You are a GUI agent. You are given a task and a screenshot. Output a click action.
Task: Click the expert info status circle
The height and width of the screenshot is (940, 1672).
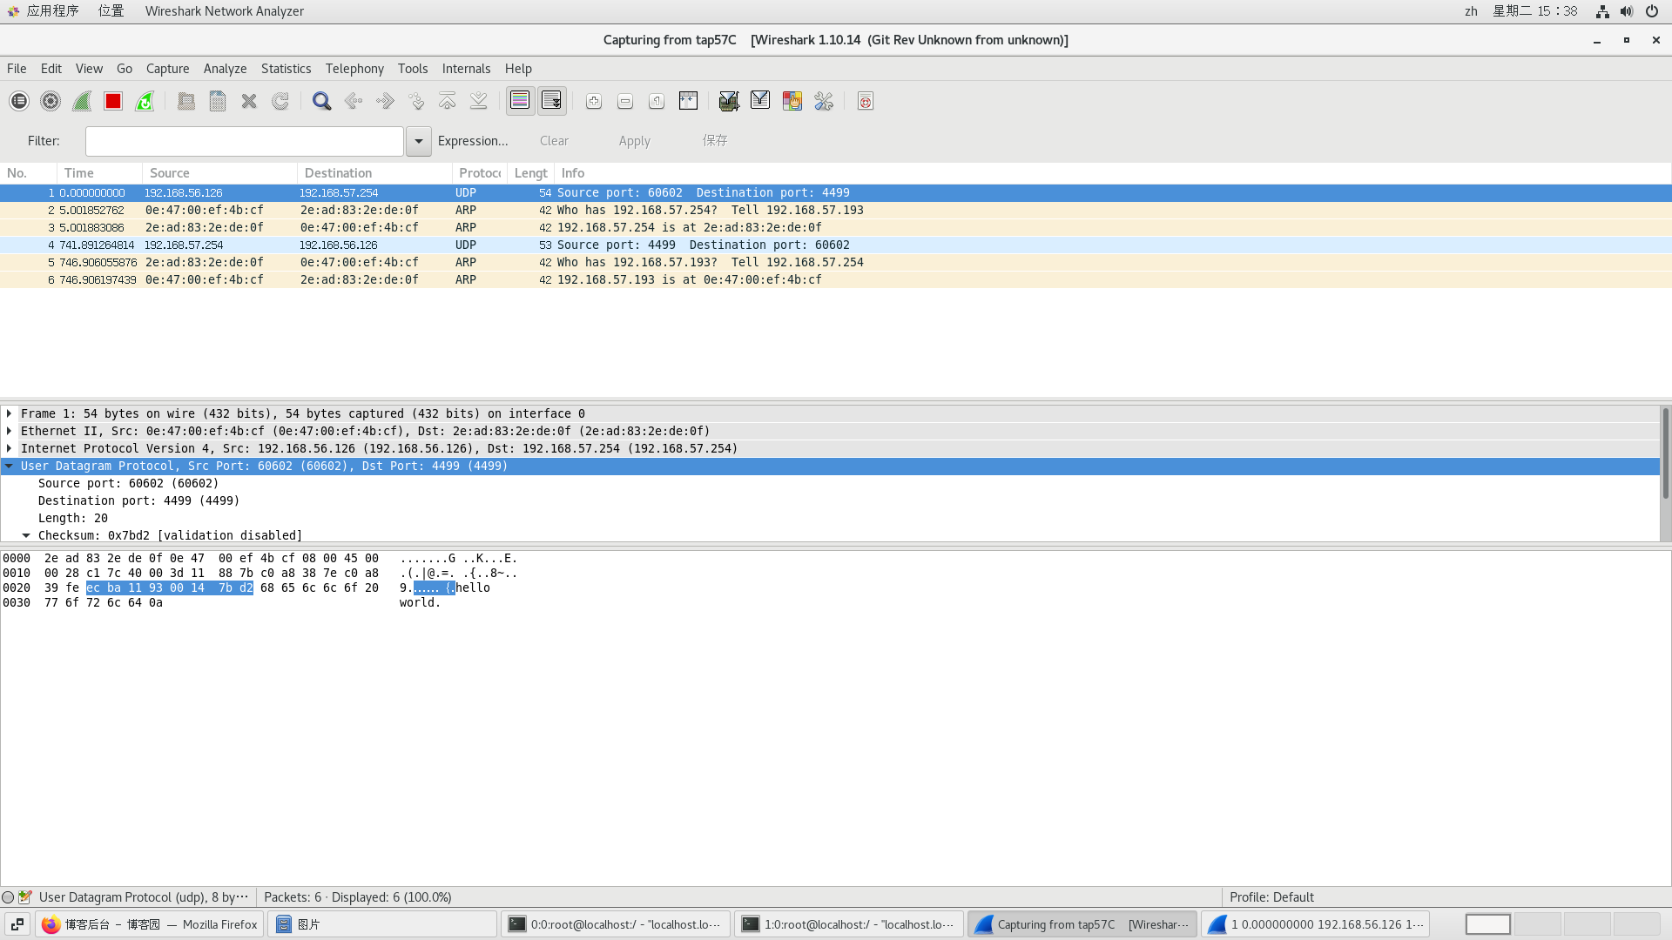tap(8, 897)
